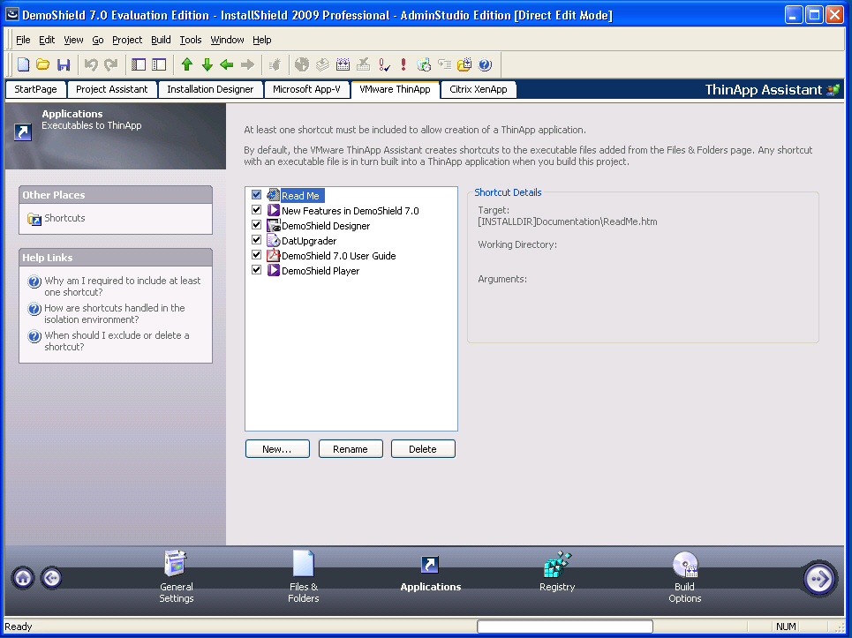The width and height of the screenshot is (852, 638).
Task: Open help via the blue question mark icon
Action: [485, 64]
